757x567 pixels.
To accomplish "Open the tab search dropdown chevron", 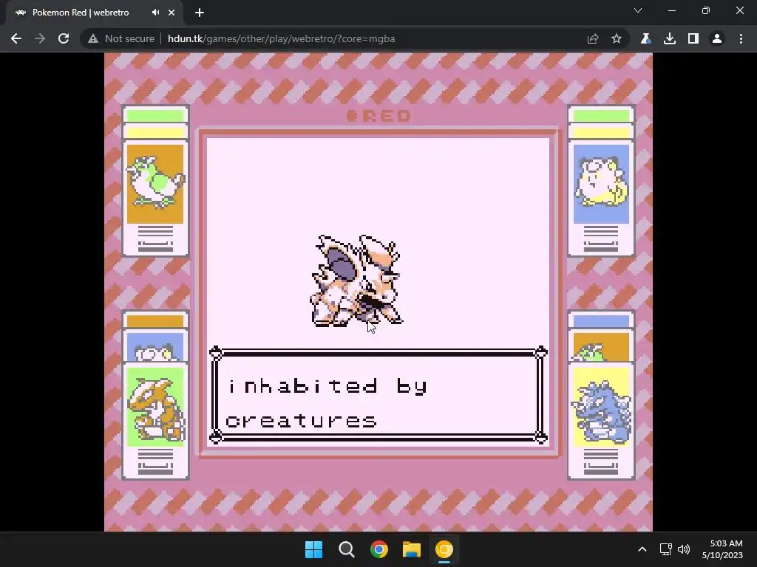I will click(638, 10).
